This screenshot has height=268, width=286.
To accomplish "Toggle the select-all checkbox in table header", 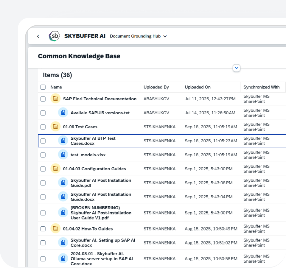I will coord(43,87).
